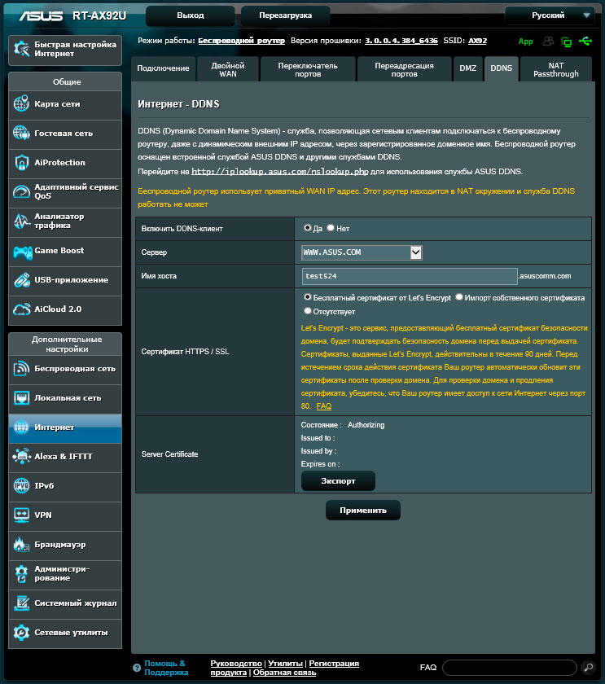Switch to the DMZ tab
This screenshot has height=684, width=605.
click(x=468, y=68)
